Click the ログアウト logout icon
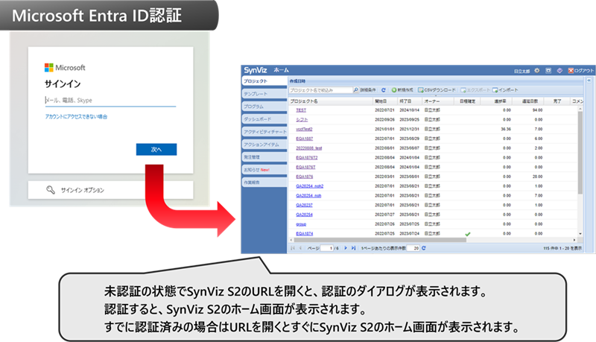The width and height of the screenshot is (596, 342). 570,71
